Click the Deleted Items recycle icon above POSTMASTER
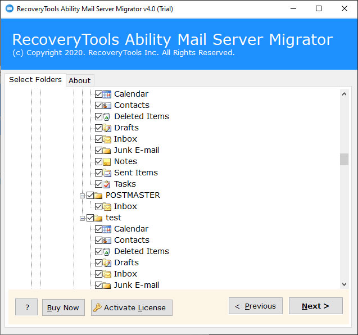 (107, 117)
